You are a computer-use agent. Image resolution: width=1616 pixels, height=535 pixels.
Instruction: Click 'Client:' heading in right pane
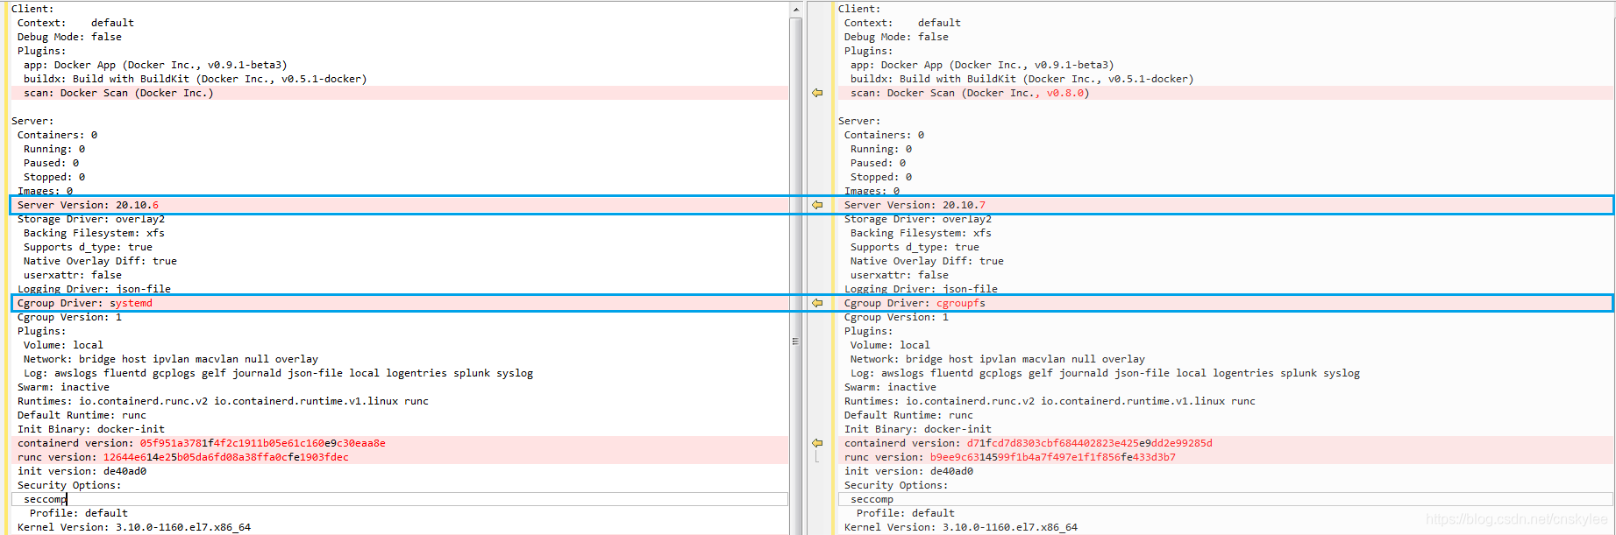click(859, 9)
